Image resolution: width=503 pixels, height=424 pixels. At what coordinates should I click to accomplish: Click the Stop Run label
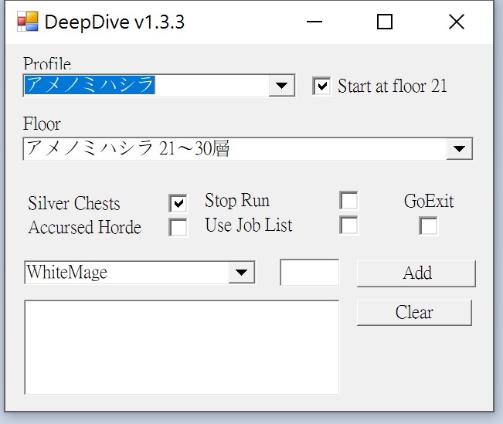click(x=237, y=201)
